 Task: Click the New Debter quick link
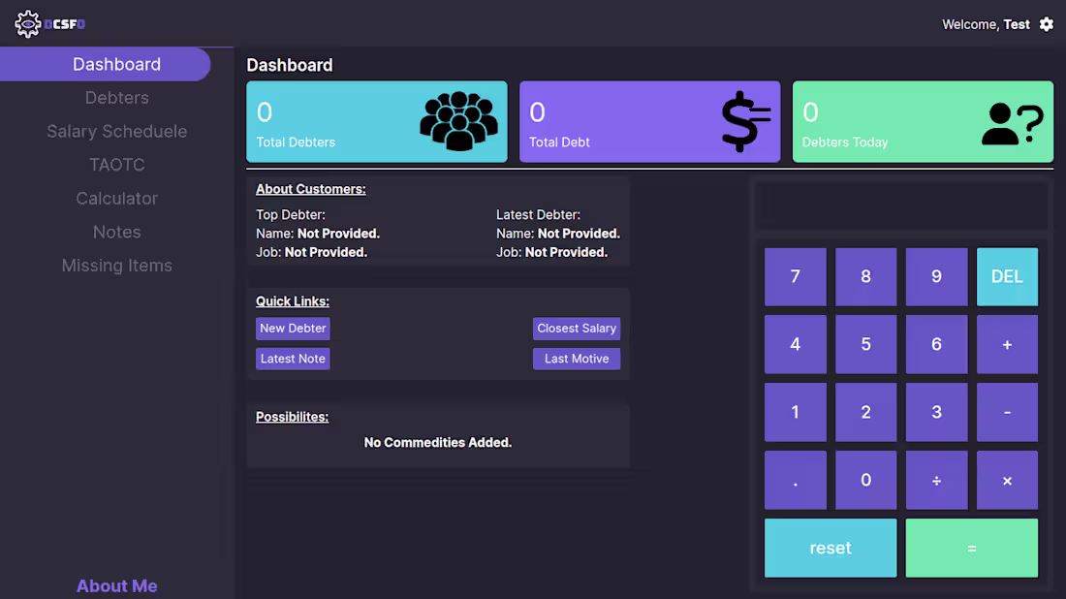tap(293, 329)
